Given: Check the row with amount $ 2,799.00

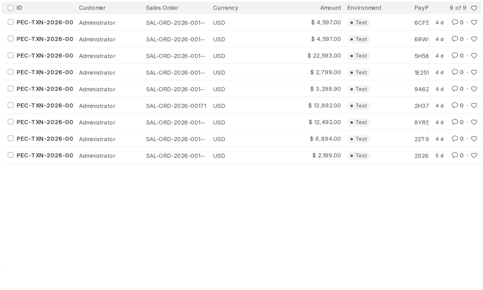Looking at the screenshot, I should point(10,72).
